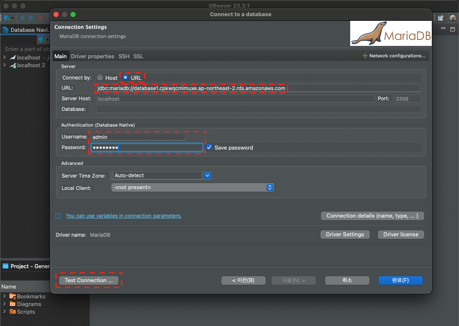
Task: Click the Open Perspective table icon
Action: (441, 18)
